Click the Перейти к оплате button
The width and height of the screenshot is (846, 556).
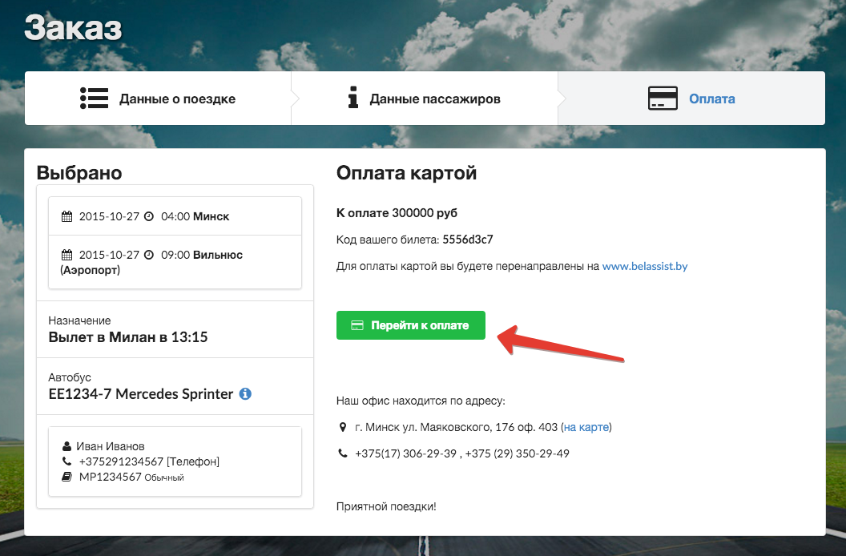point(411,325)
